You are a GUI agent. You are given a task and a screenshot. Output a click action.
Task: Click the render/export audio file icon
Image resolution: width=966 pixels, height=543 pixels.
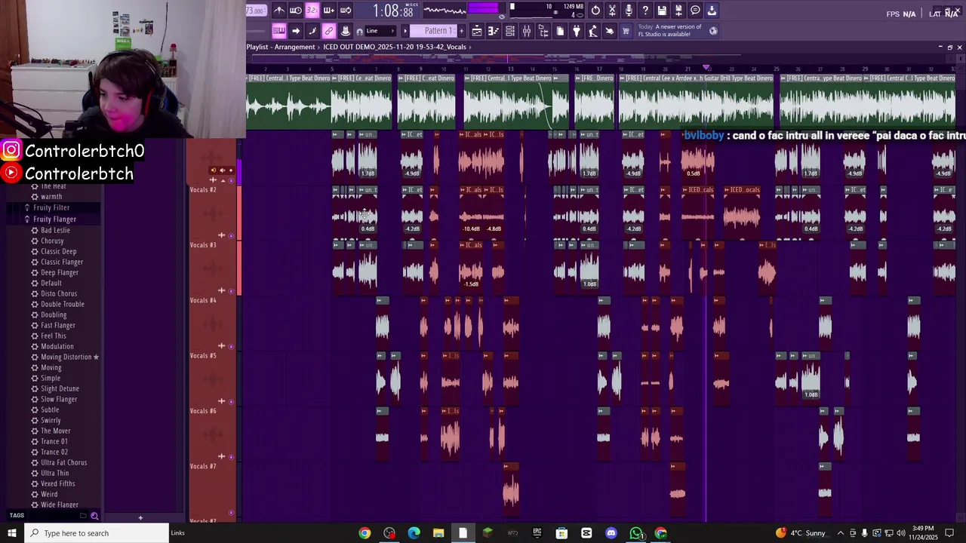click(678, 11)
